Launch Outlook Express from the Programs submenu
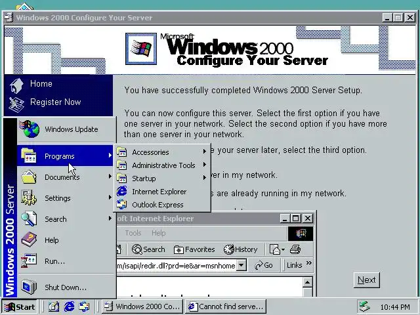 coord(162,205)
